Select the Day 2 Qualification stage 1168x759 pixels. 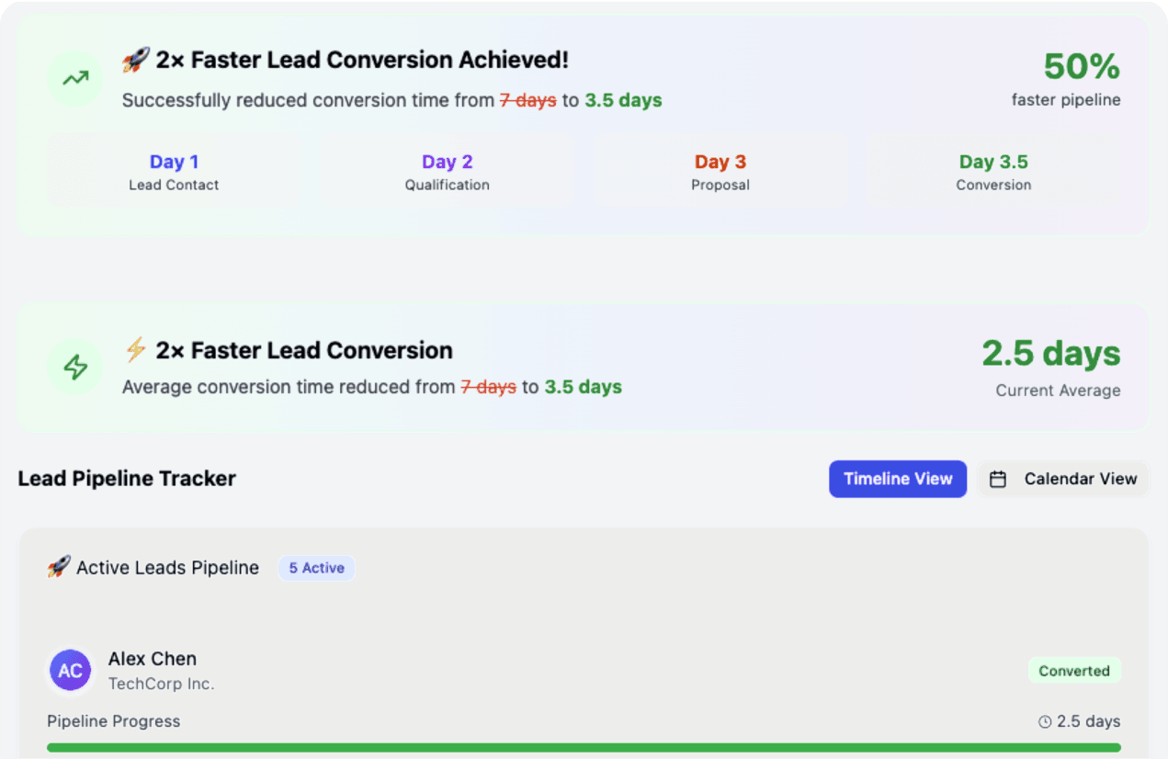point(448,172)
